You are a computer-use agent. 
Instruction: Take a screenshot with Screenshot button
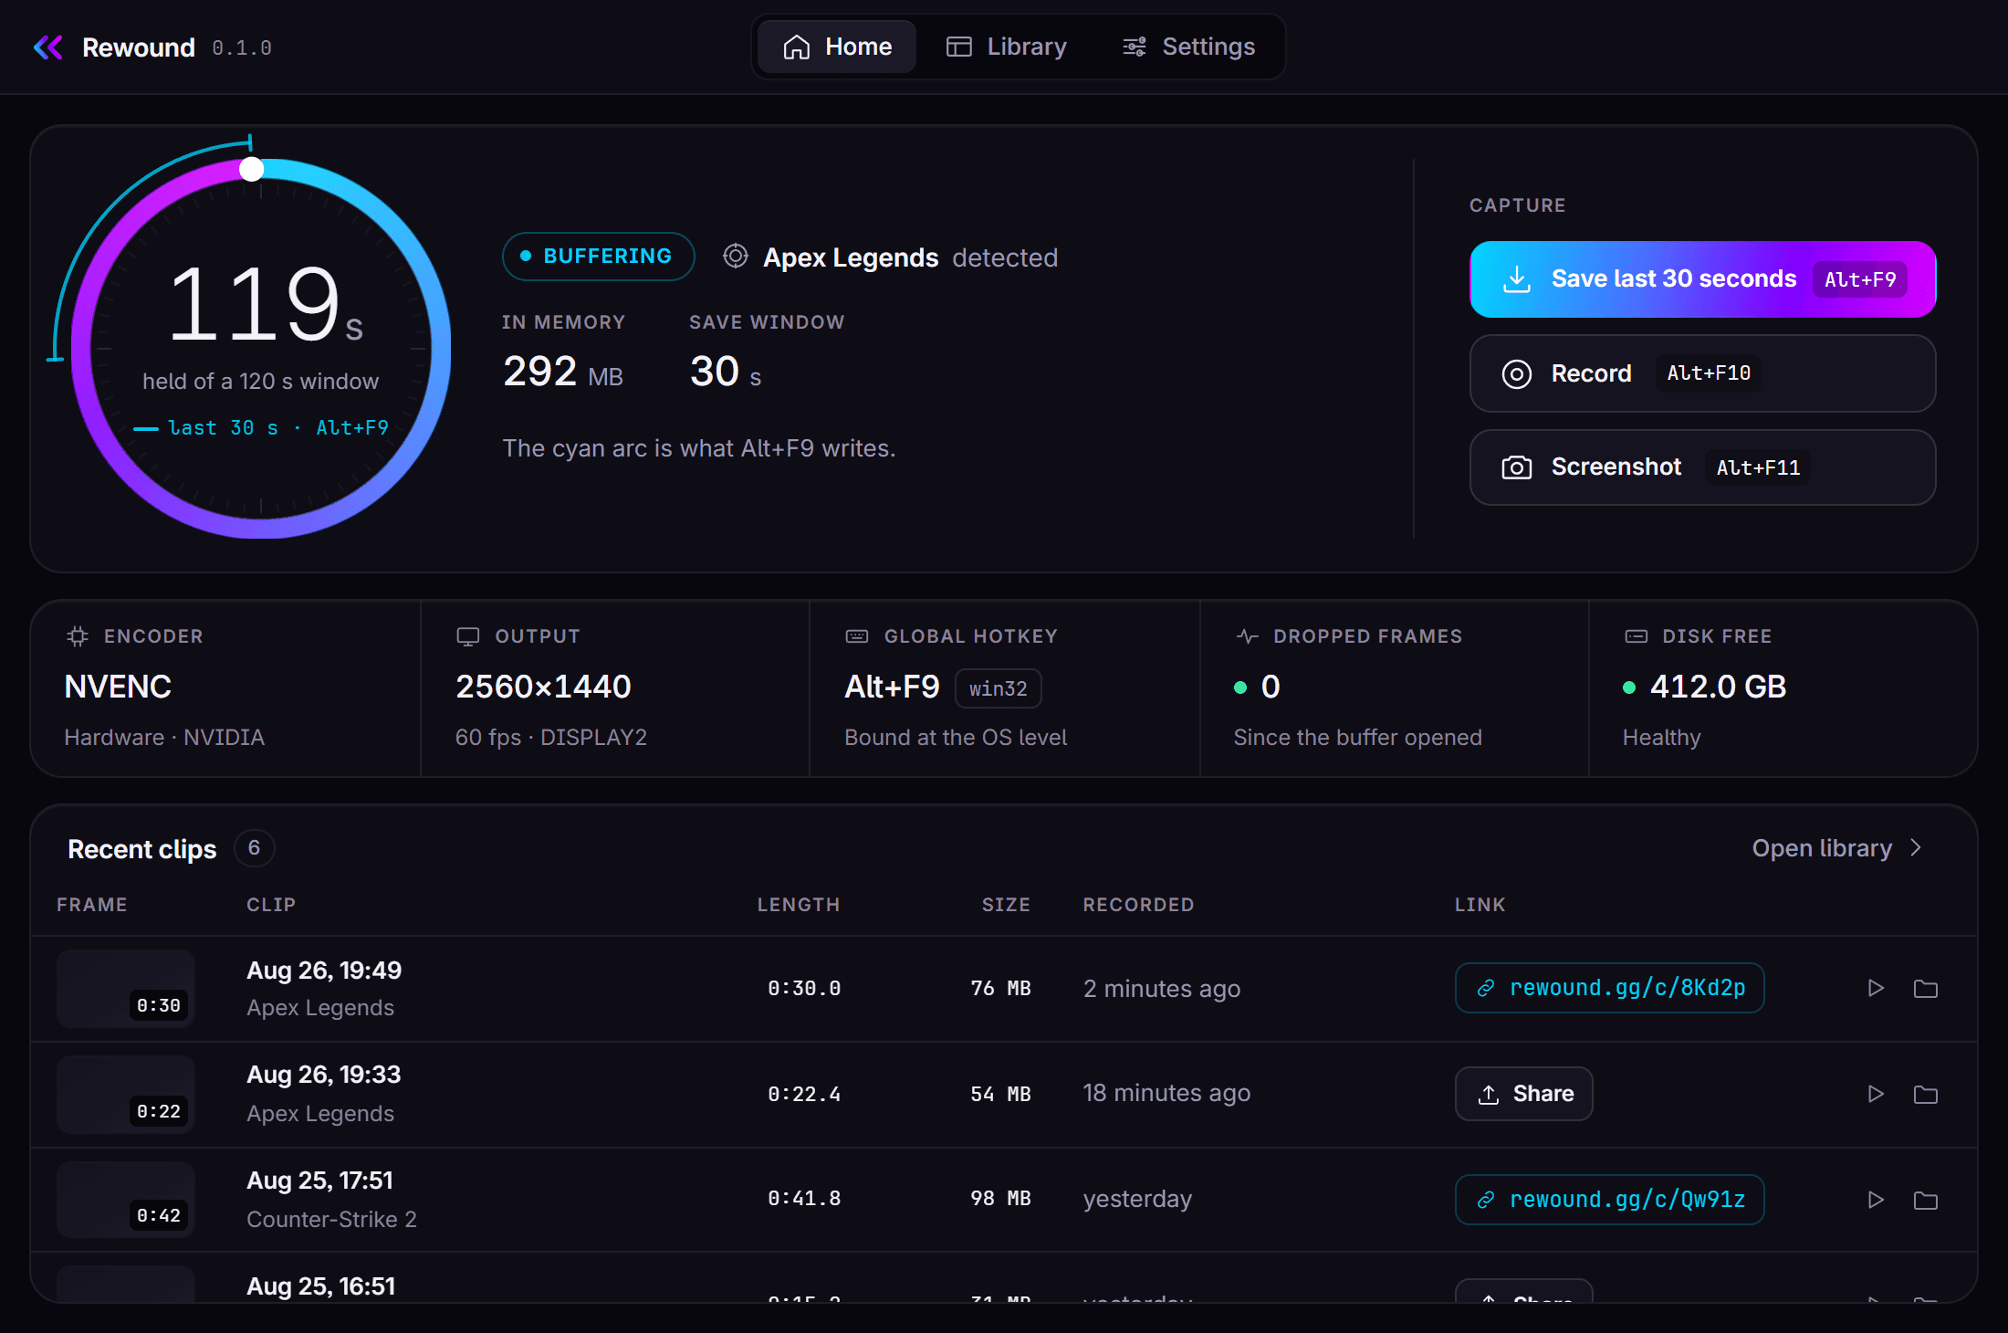pos(1702,467)
